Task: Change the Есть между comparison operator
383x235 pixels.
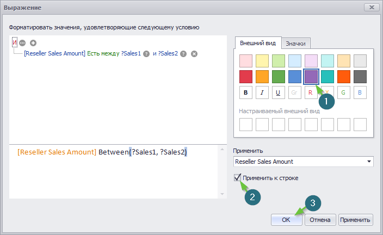Action: point(103,53)
